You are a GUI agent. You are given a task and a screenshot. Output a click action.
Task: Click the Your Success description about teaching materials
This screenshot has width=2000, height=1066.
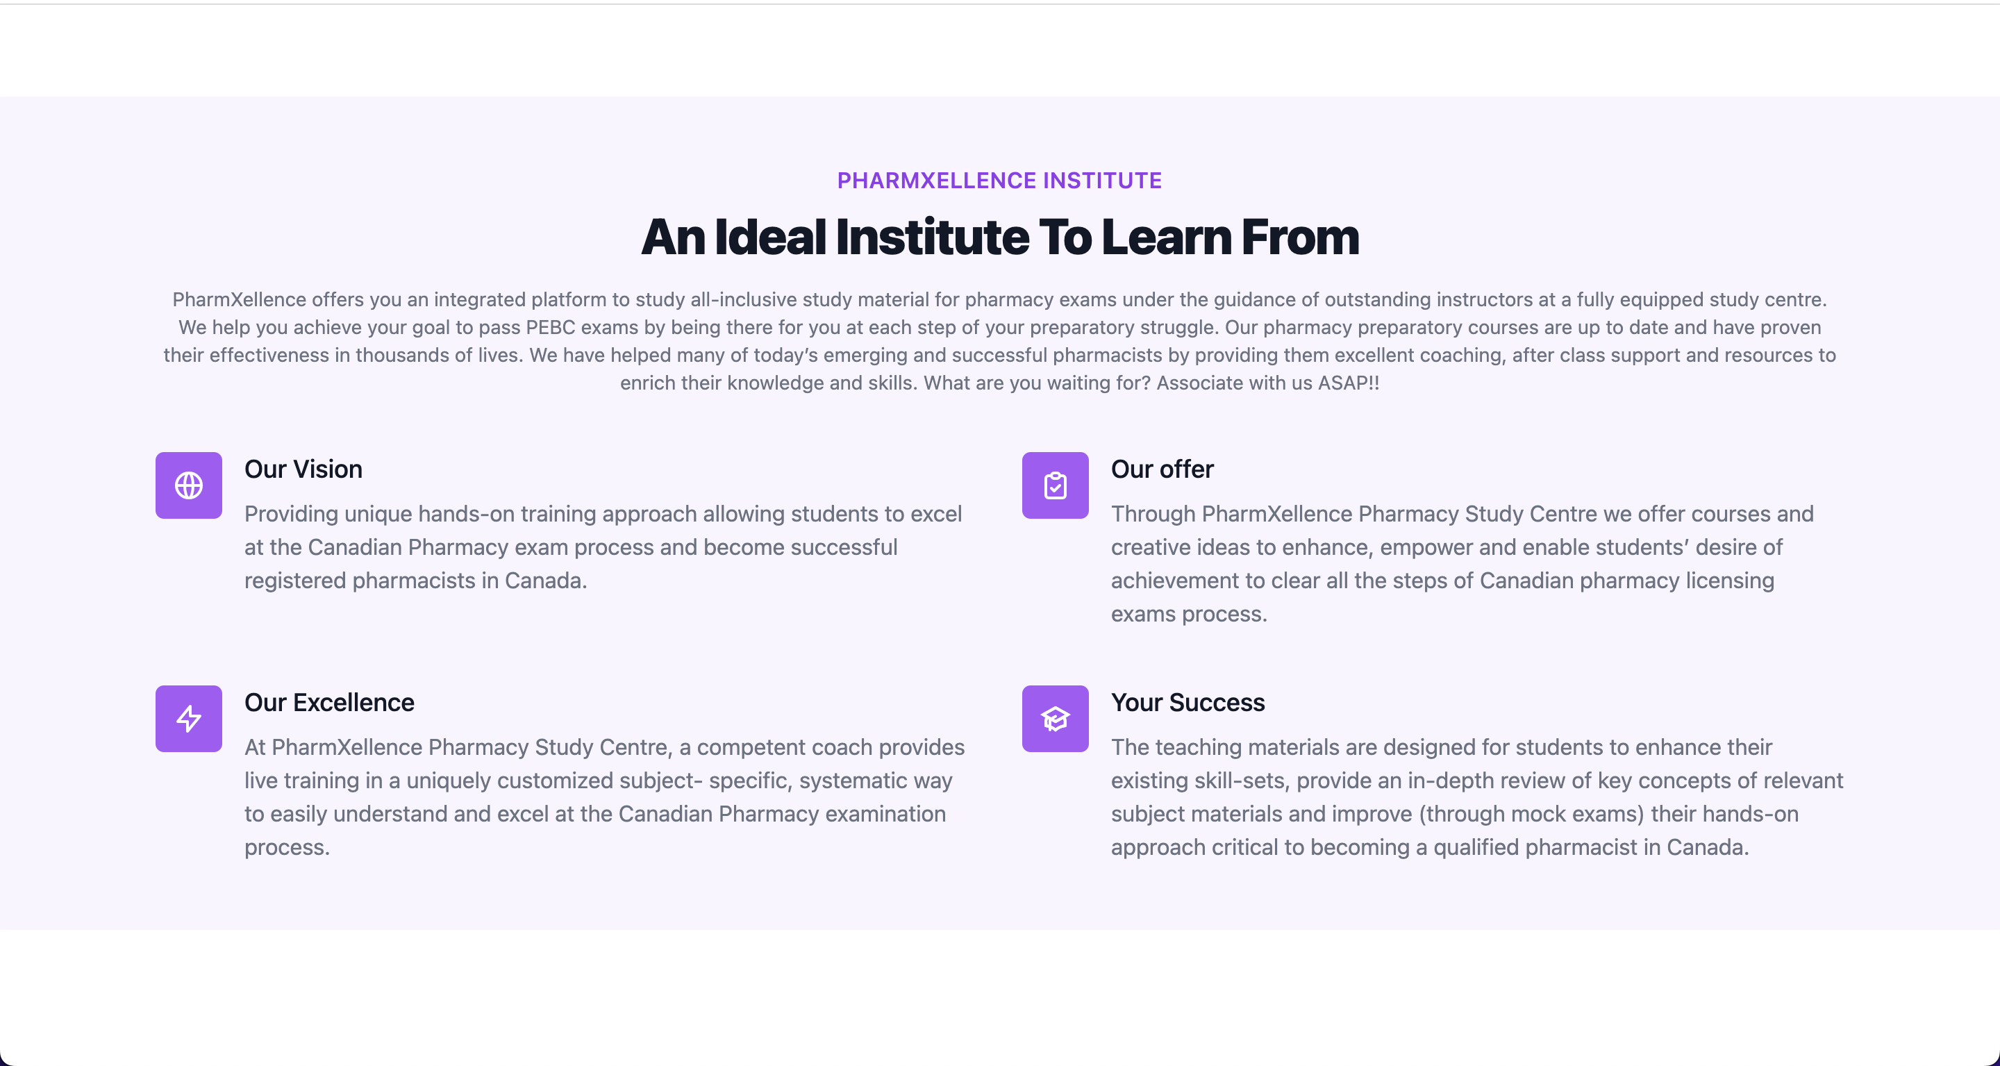point(1476,797)
